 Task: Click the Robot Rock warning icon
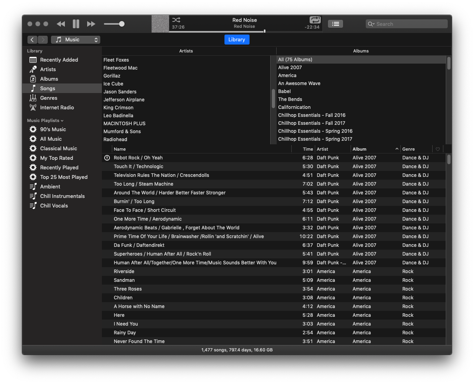point(107,157)
